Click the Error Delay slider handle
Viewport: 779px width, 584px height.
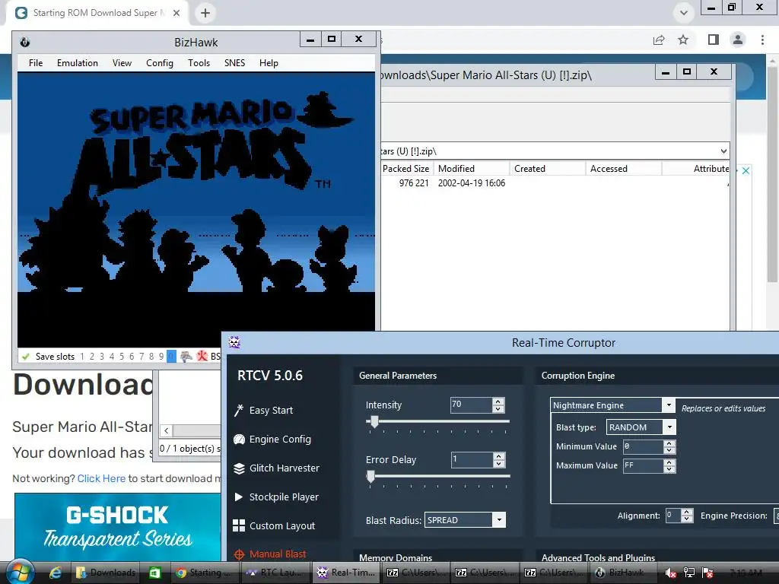point(370,476)
